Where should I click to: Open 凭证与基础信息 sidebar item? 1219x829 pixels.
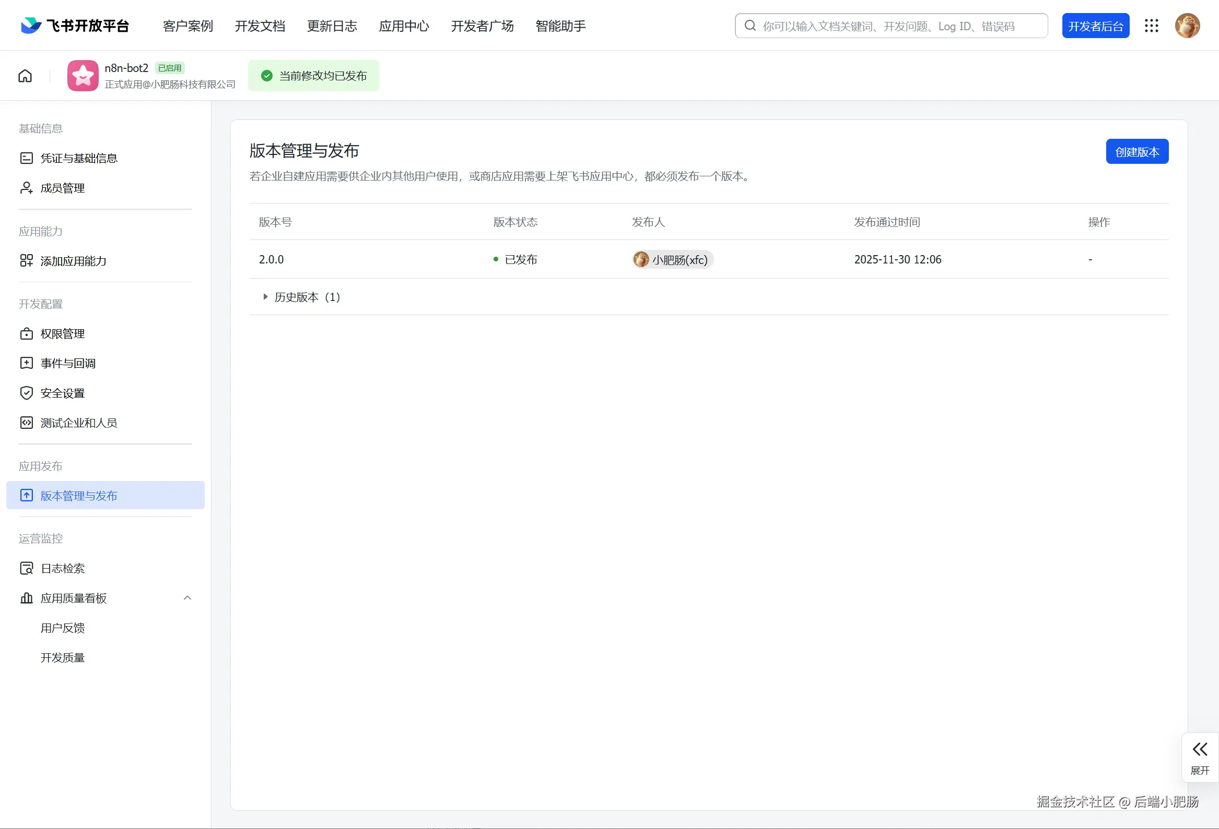(x=79, y=158)
